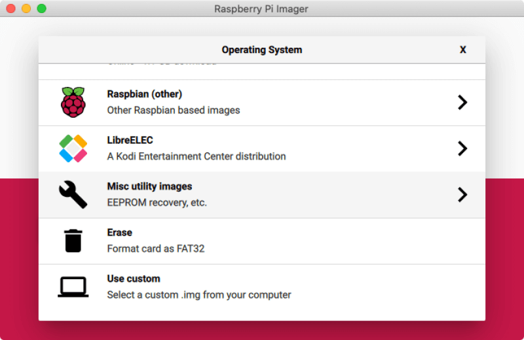Image resolution: width=524 pixels, height=340 pixels.
Task: Click the LibreELEC colorful diamond icon
Action: [73, 148]
